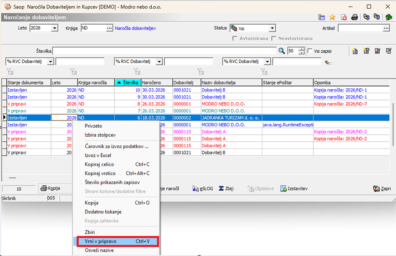Tick the Neavtorizirana checkbox
Screen dimensions: 396x256
pos(274,38)
